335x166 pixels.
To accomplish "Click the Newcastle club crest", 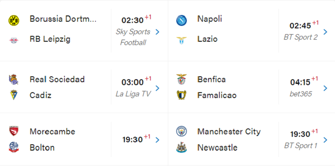I will [181, 147].
